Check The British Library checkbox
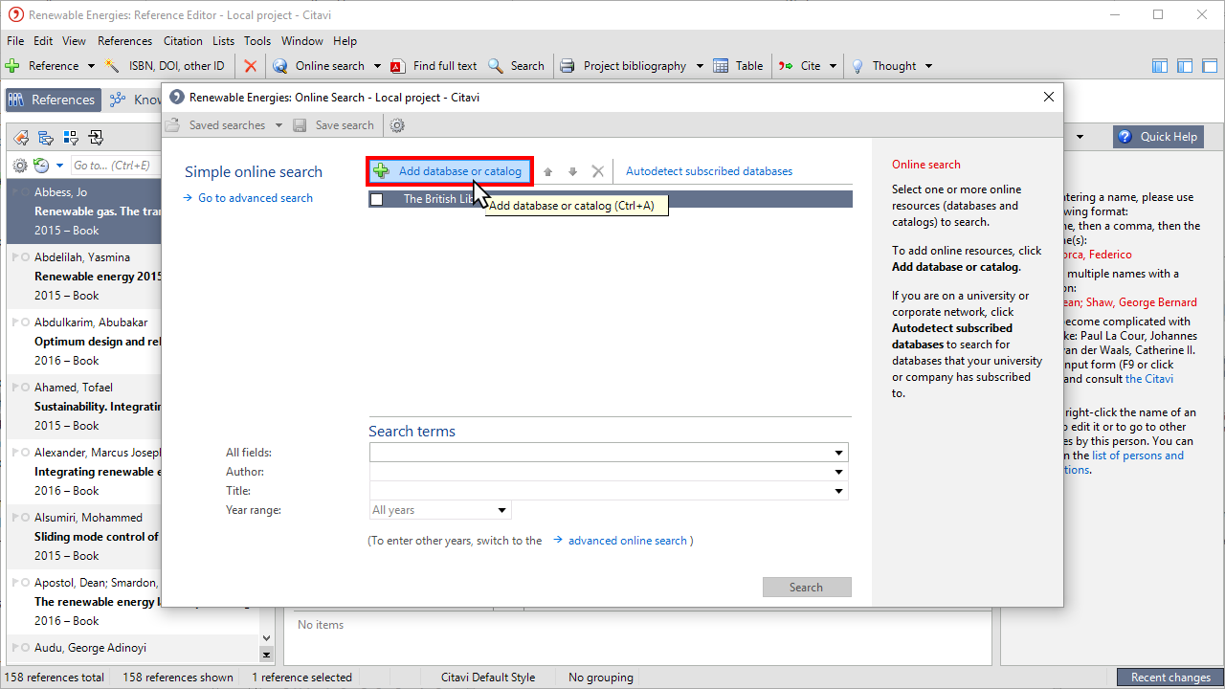Image resolution: width=1225 pixels, height=689 pixels. click(377, 199)
